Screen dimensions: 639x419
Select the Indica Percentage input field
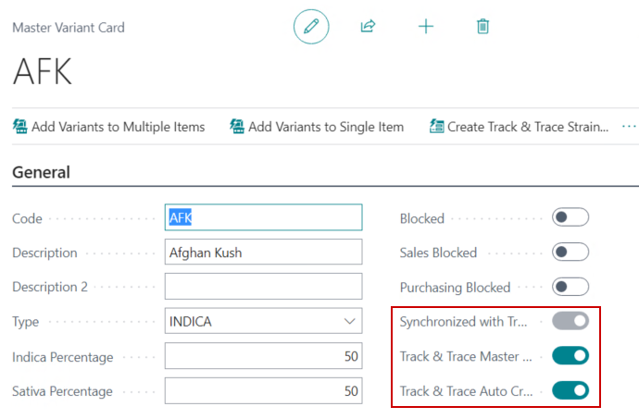[263, 357]
